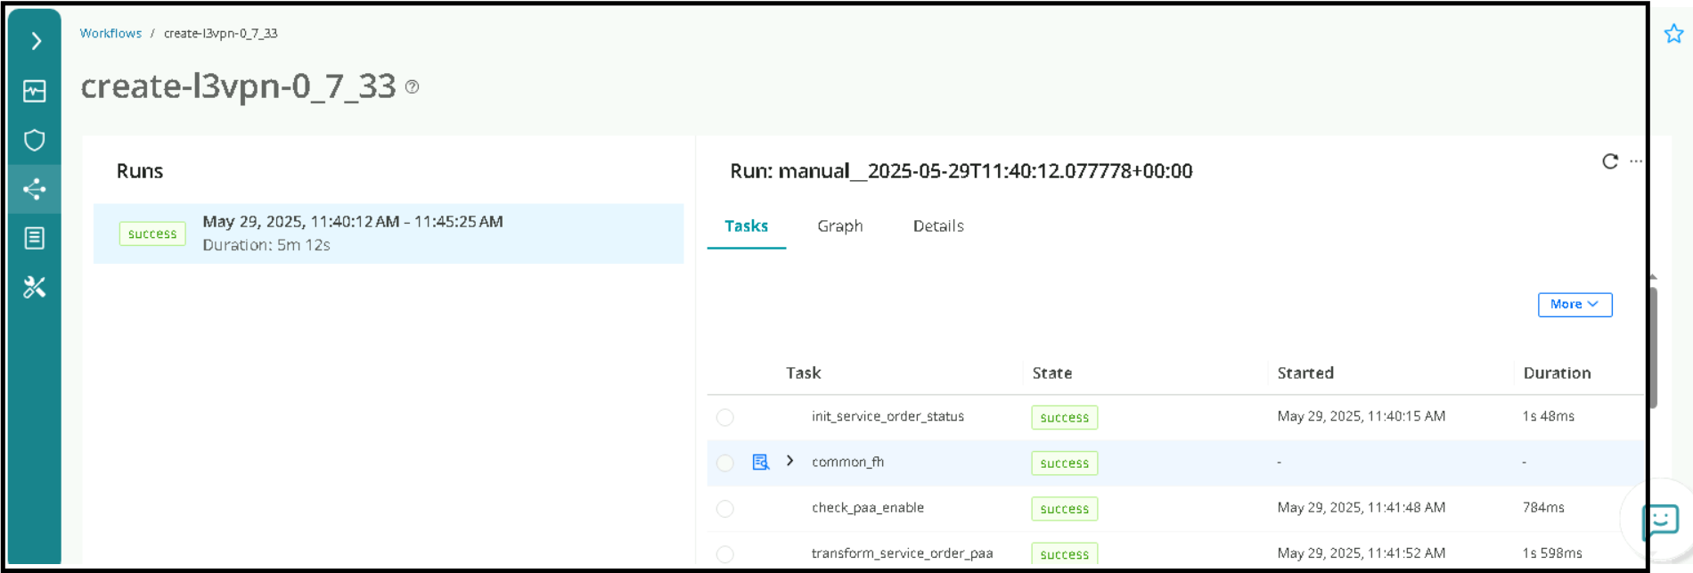Open the More dropdown menu

1574,305
